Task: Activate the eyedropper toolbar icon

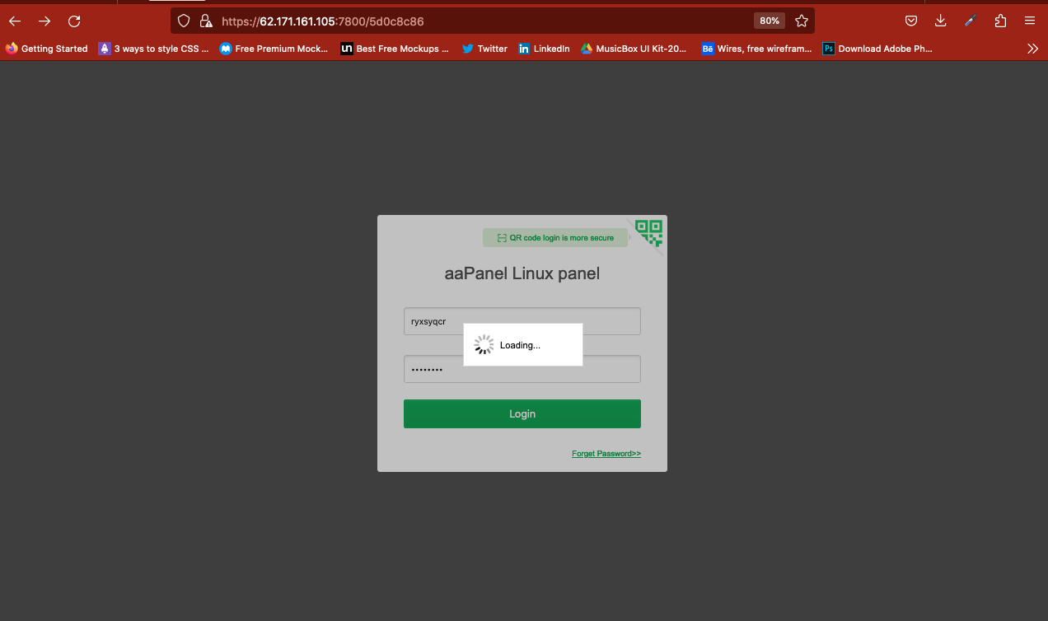Action: pyautogui.click(x=971, y=21)
